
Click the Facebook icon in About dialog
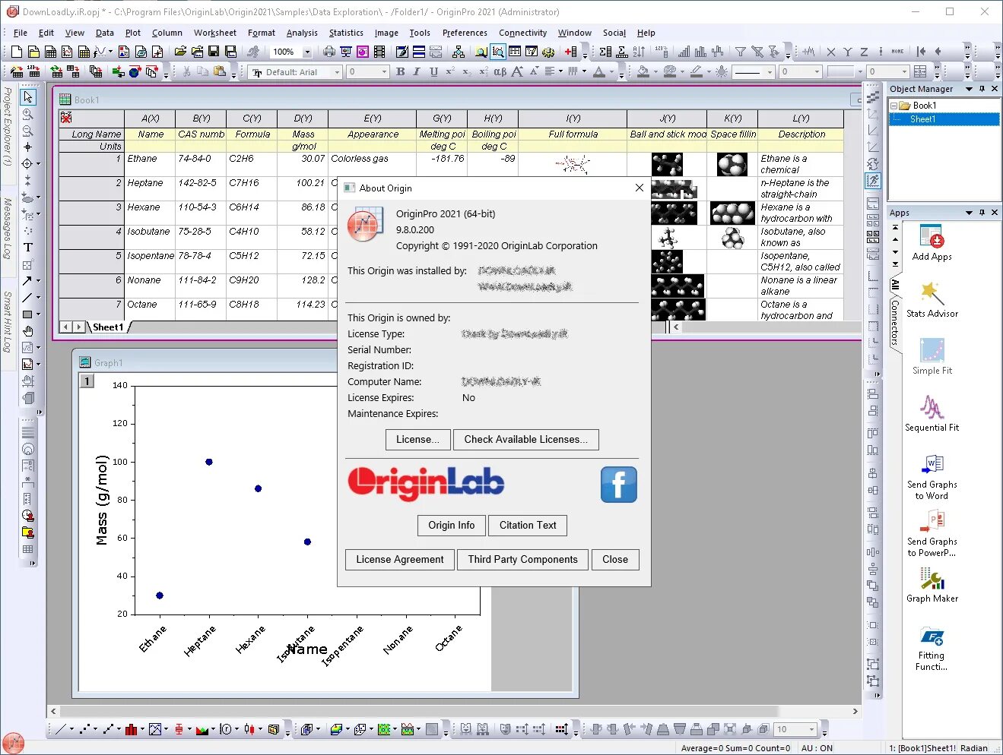tap(618, 485)
